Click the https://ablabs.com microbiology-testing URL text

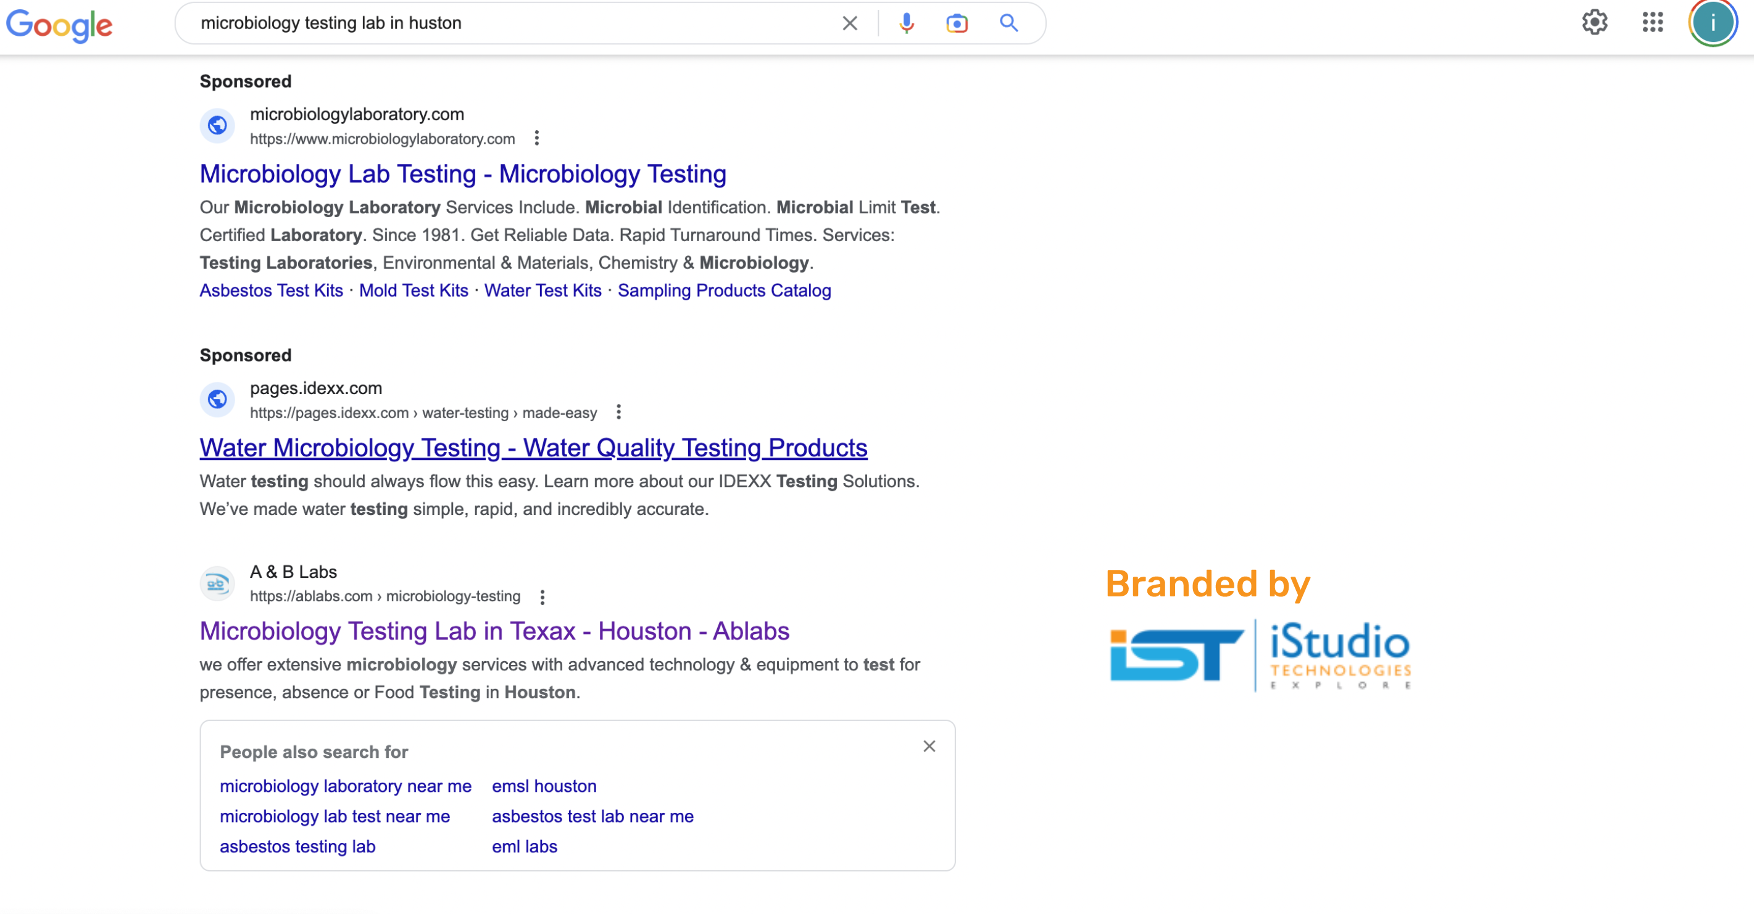click(x=384, y=596)
